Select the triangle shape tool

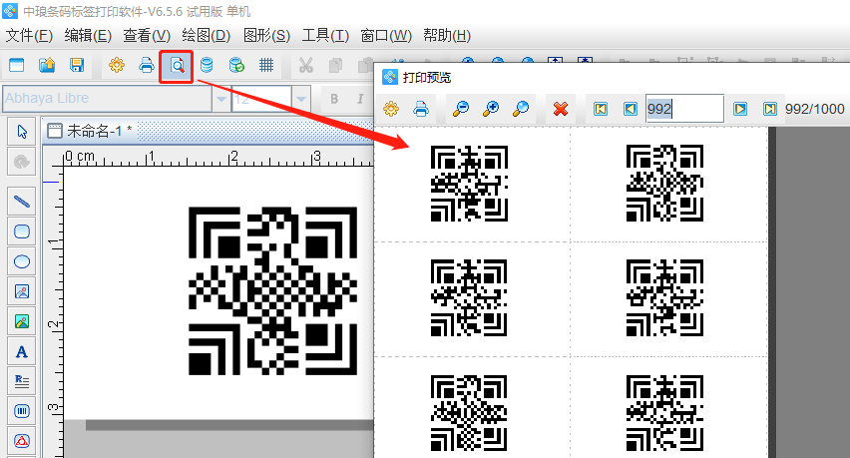(x=22, y=441)
